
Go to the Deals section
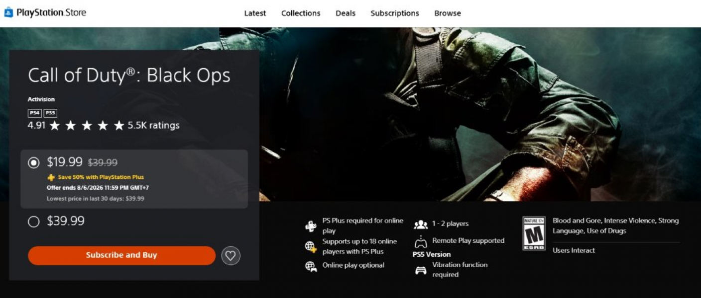[x=346, y=13]
